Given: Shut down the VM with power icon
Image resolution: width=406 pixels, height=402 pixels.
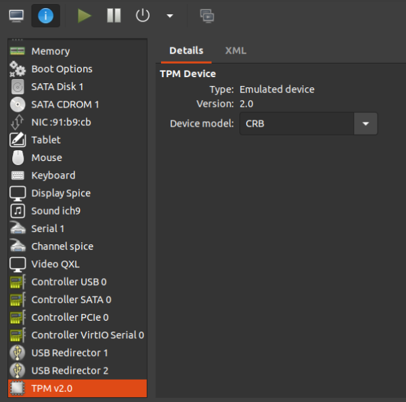Looking at the screenshot, I should [142, 16].
